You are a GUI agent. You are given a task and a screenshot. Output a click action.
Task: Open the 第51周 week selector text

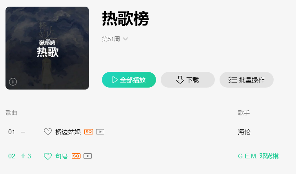click(111, 39)
